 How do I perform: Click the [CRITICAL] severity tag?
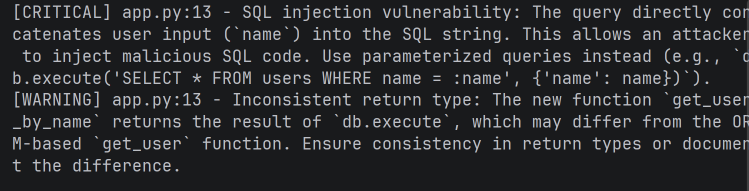[62, 12]
